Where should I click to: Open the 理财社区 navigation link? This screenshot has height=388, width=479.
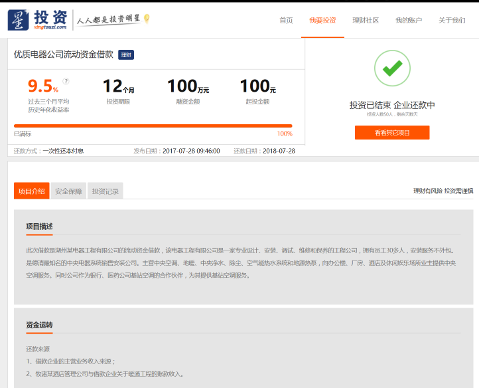366,21
